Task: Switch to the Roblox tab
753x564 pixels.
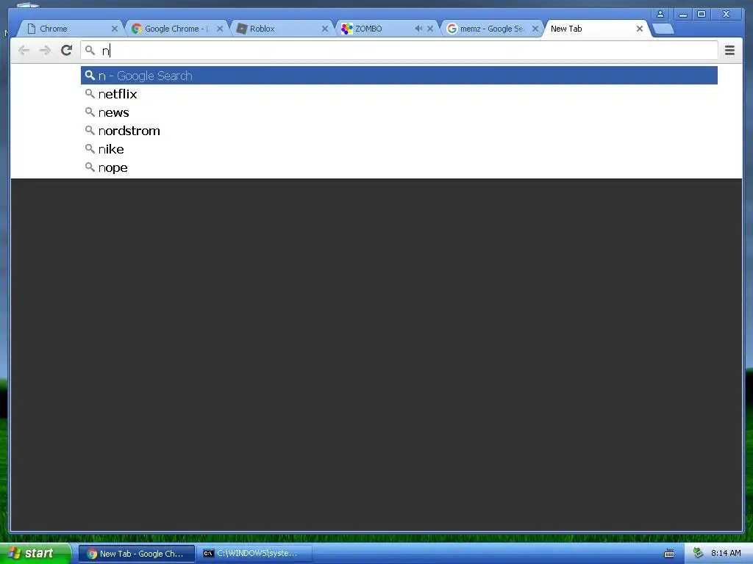Action: pos(281,29)
